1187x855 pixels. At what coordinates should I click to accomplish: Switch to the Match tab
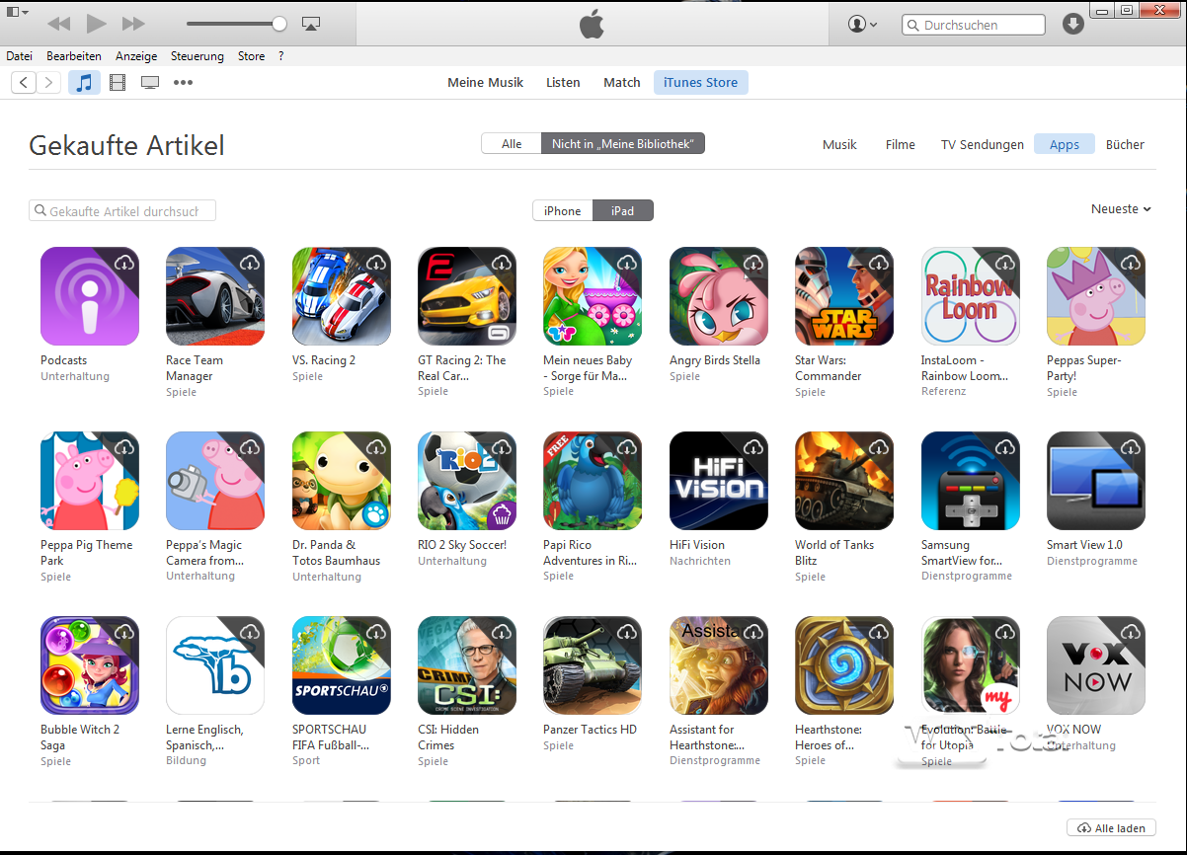pos(622,82)
